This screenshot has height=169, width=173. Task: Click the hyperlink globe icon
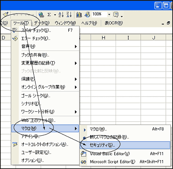pos(42,15)
